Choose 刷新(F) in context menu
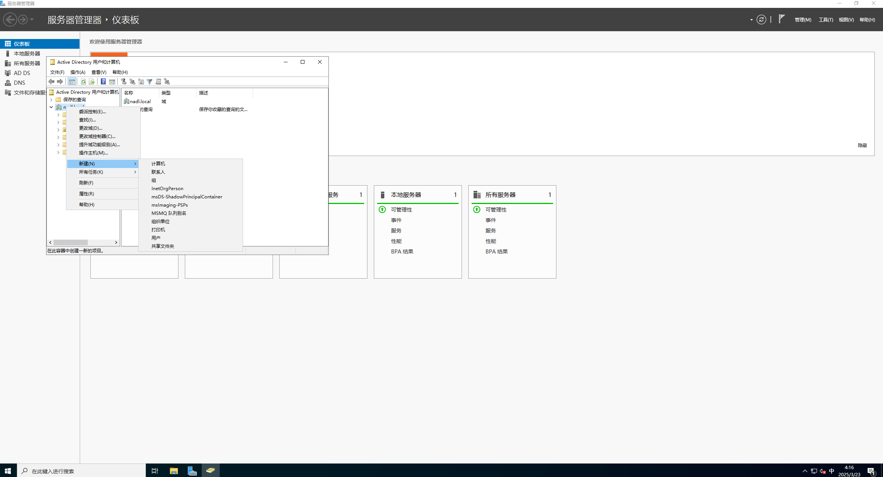This screenshot has width=883, height=477. (x=103, y=183)
